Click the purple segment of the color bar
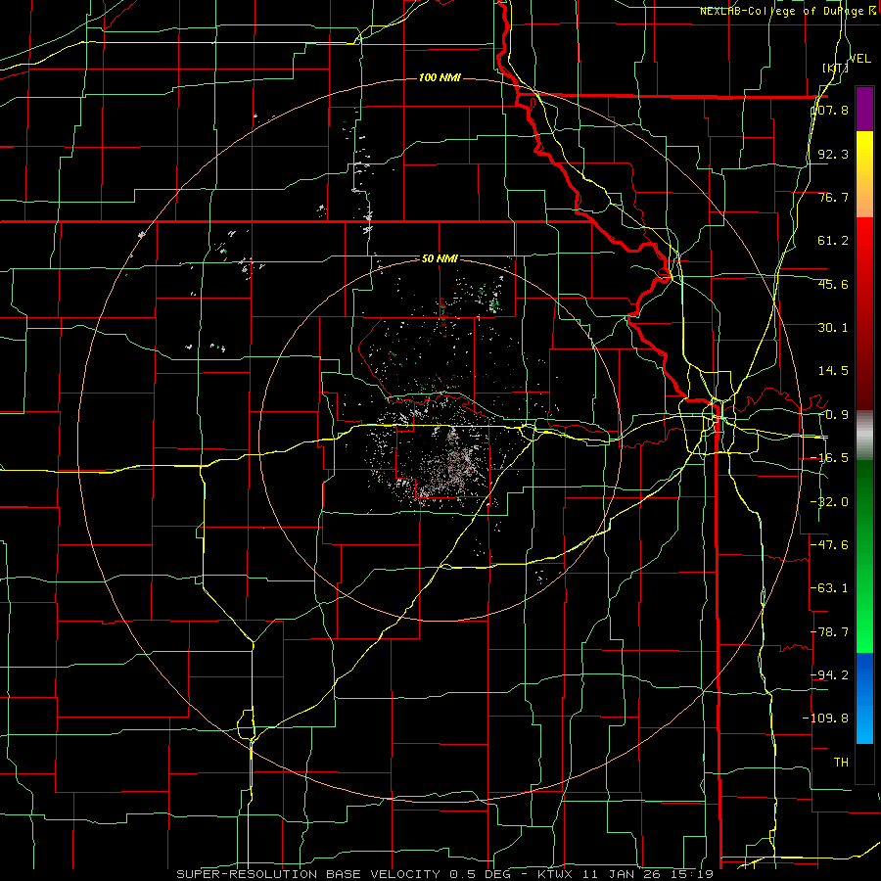881x881 pixels. [x=864, y=109]
